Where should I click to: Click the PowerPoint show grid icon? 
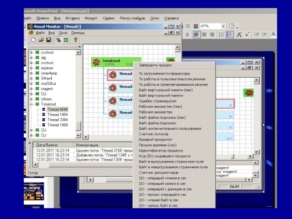pyautogui.click(x=188, y=26)
